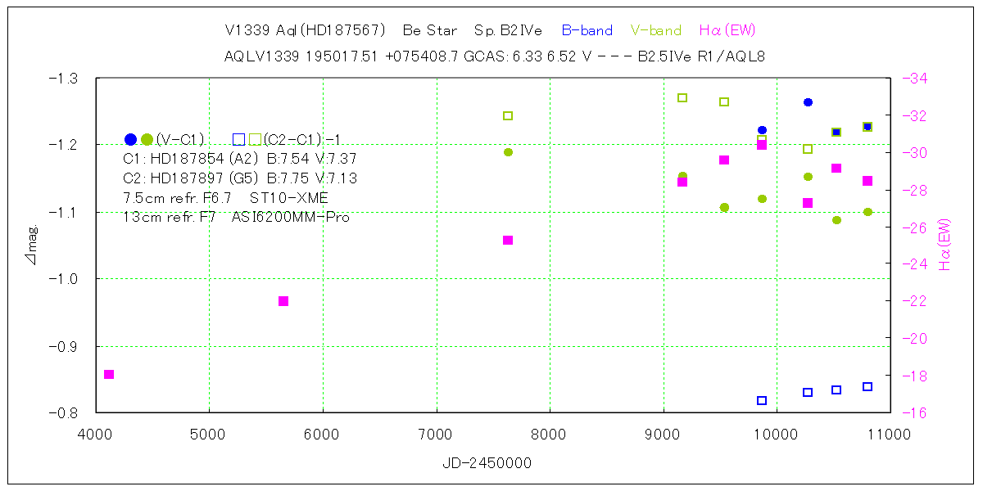983x491 pixels.
Task: Click the leftmost magenta Hα data point
Action: tap(109, 374)
